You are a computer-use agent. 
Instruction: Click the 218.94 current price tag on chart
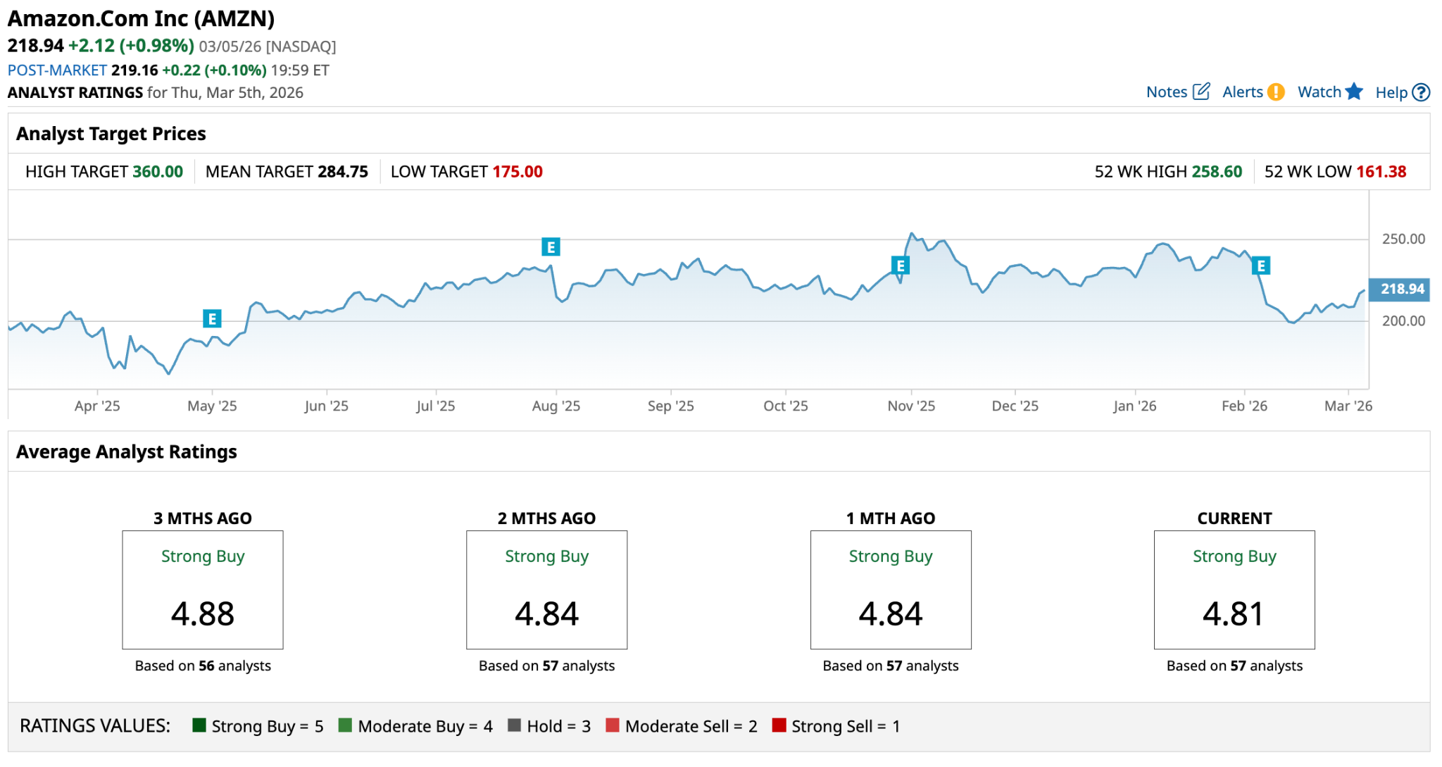pos(1400,289)
